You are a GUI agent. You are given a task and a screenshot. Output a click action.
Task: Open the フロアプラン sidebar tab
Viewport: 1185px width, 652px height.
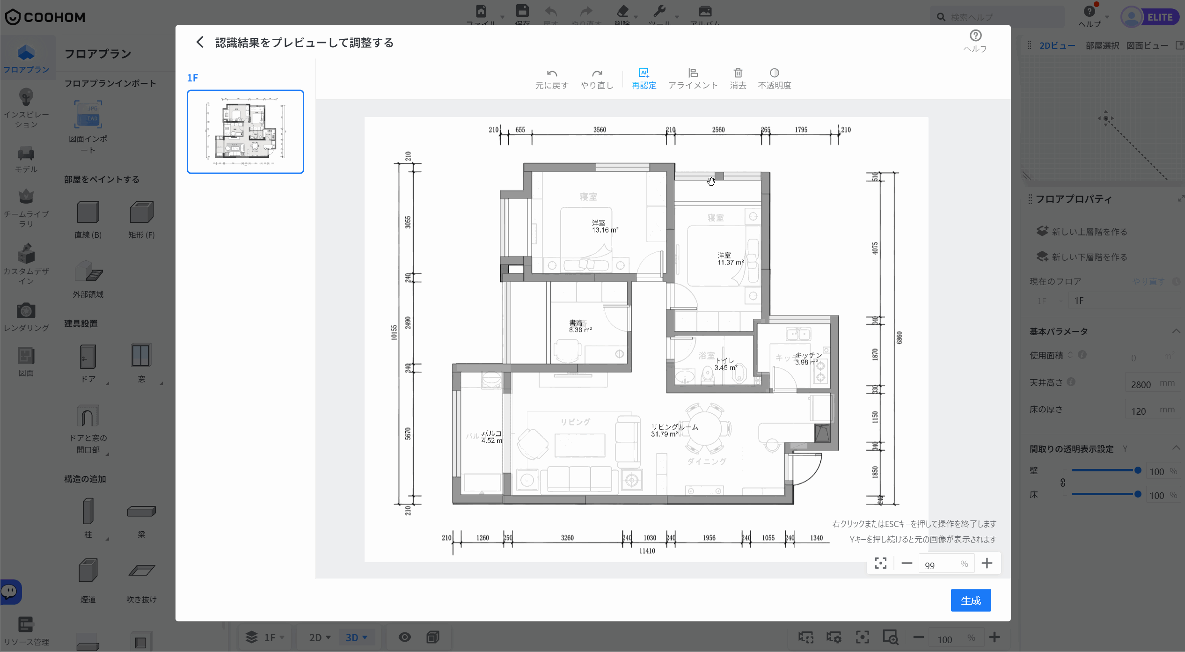coord(26,59)
